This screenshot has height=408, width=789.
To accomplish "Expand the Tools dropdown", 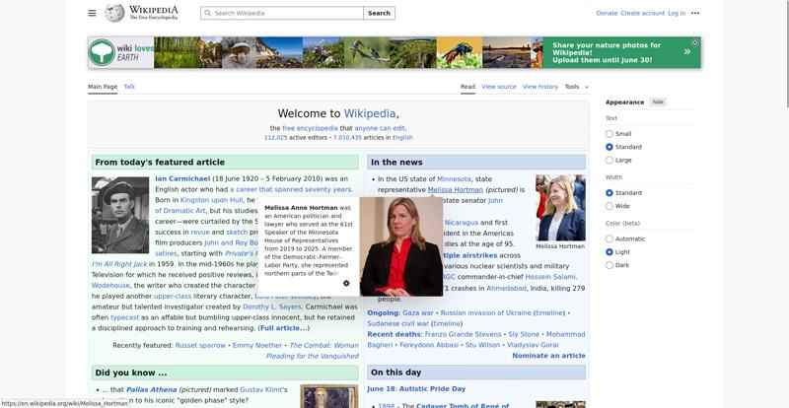I will pos(576,87).
